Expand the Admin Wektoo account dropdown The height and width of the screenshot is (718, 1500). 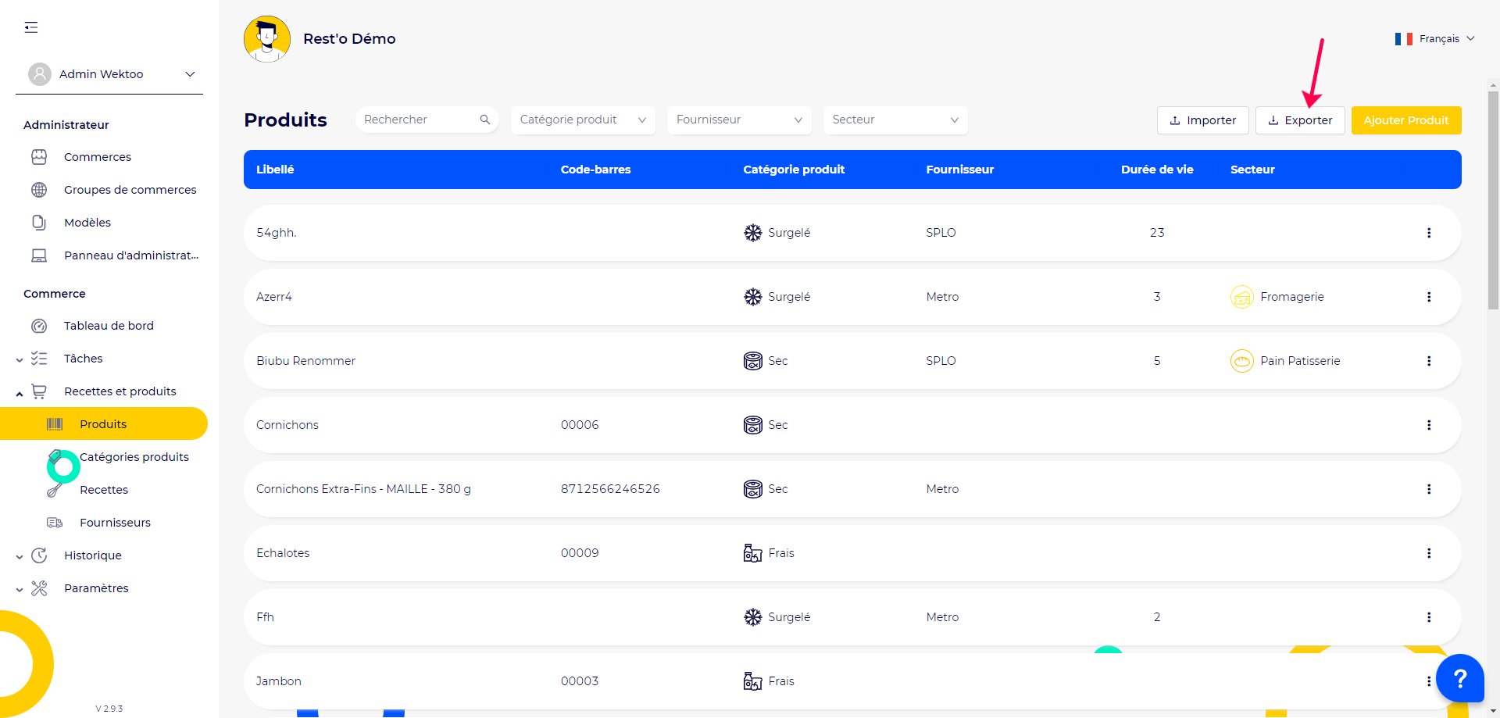[190, 74]
